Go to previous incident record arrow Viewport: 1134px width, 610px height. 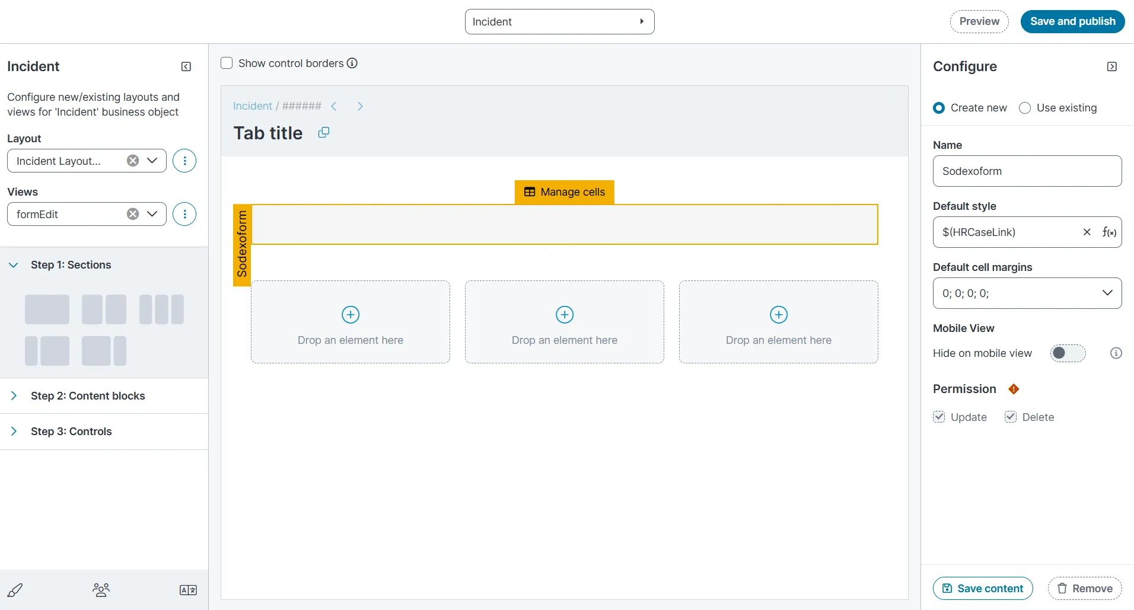point(334,106)
